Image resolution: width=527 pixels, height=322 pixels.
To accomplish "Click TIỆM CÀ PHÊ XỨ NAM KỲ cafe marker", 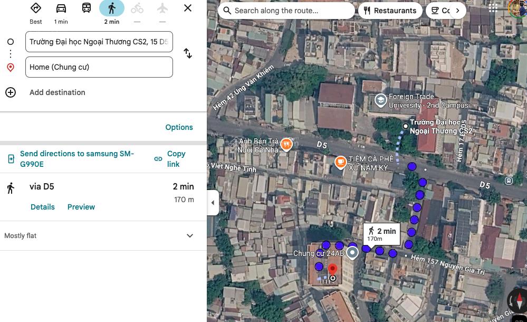I will 340,163.
